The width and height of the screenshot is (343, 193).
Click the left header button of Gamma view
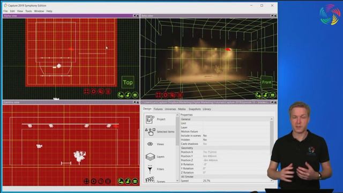click(x=135, y=102)
